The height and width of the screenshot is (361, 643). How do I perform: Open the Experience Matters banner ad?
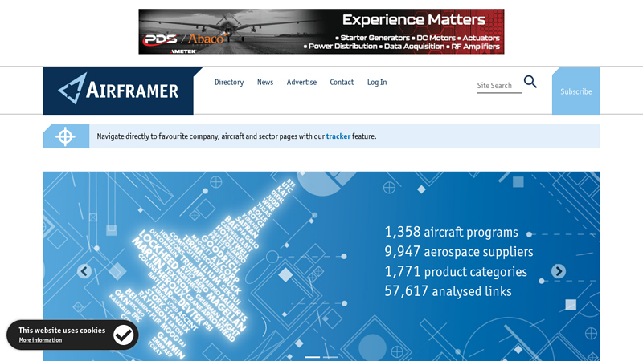321,31
